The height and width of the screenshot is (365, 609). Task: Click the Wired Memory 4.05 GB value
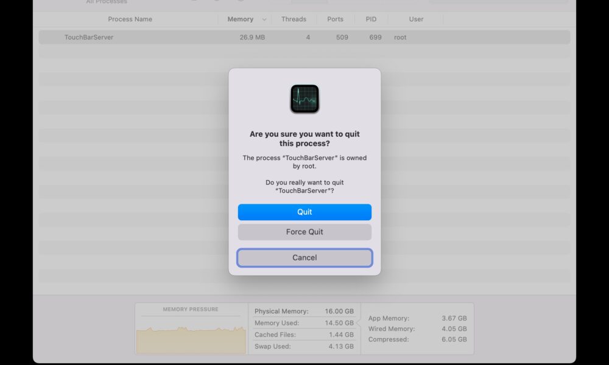click(454, 328)
